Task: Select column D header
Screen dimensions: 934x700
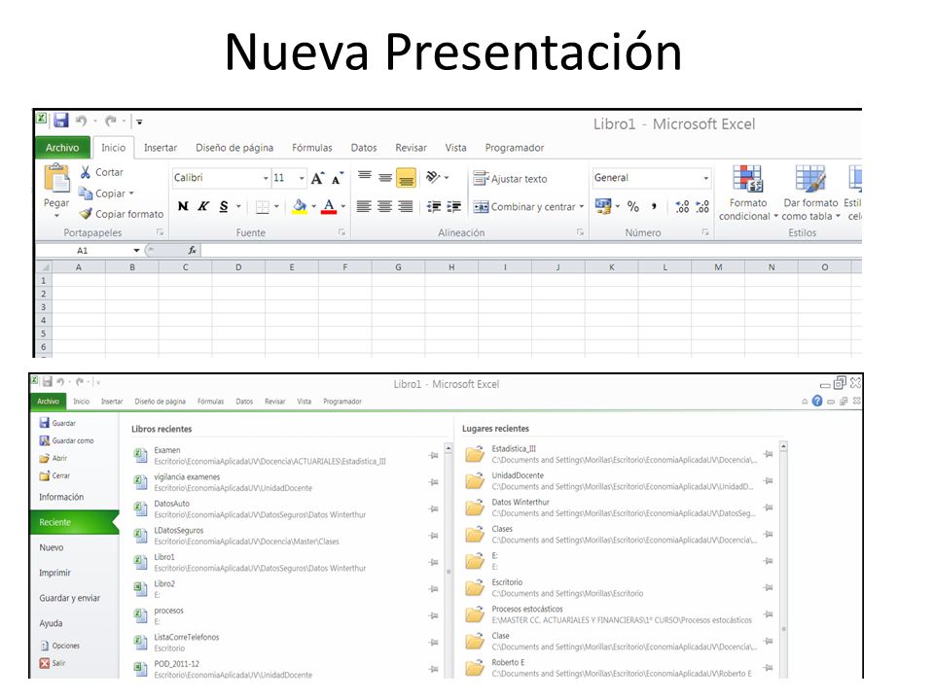Action: point(238,267)
